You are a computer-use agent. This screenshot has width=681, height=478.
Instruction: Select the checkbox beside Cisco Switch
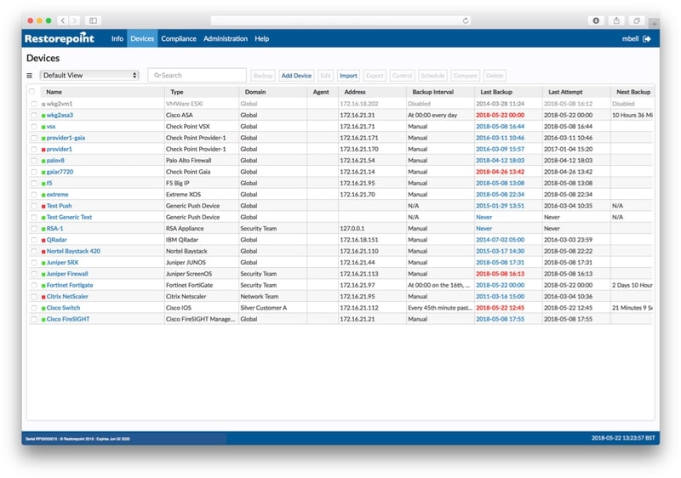[34, 308]
